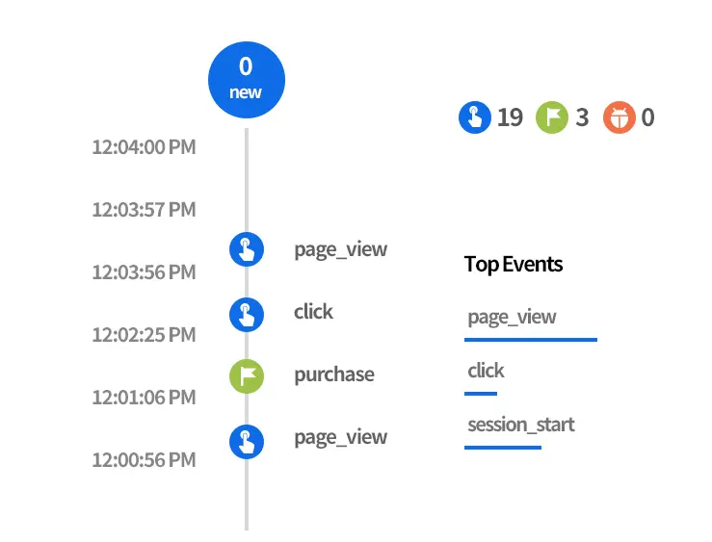The image size is (712, 542).
Task: Click the 12:02:25 PM timeline timestamp
Action: click(144, 335)
